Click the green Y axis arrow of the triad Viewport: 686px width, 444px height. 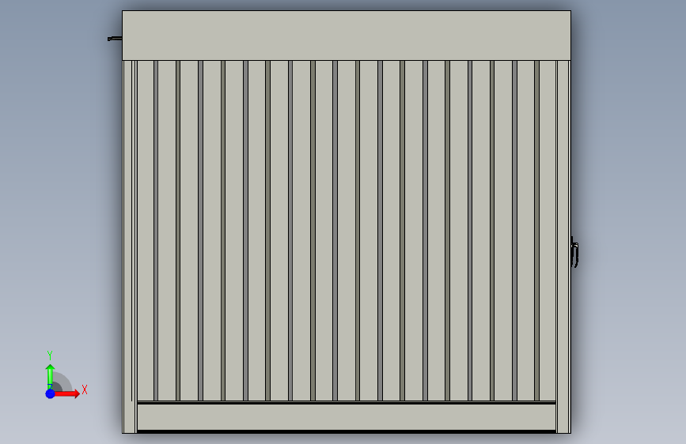point(50,375)
